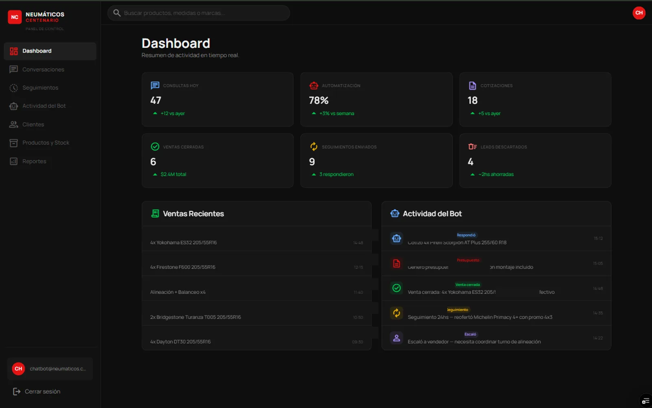Open the Consultas Hoy value 47
Viewport: 652px width, 408px height.
pyautogui.click(x=156, y=100)
